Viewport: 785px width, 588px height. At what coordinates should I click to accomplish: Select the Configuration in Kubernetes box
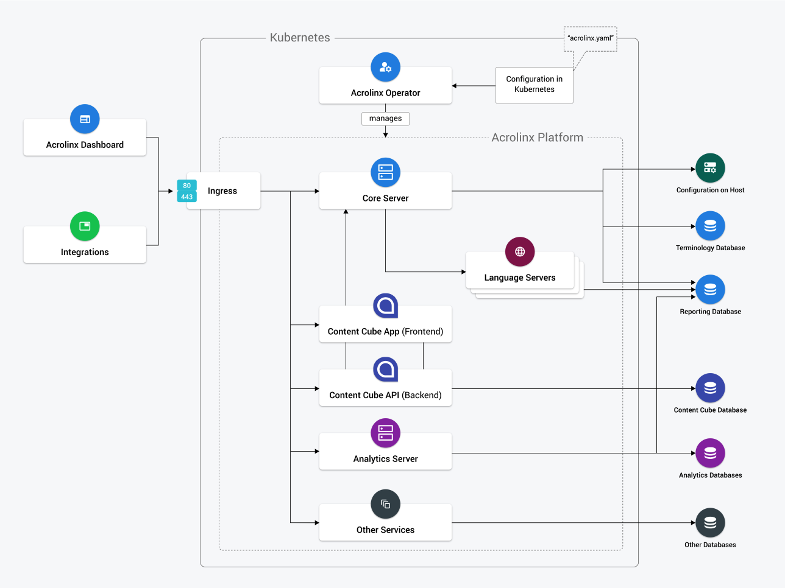pyautogui.click(x=535, y=85)
